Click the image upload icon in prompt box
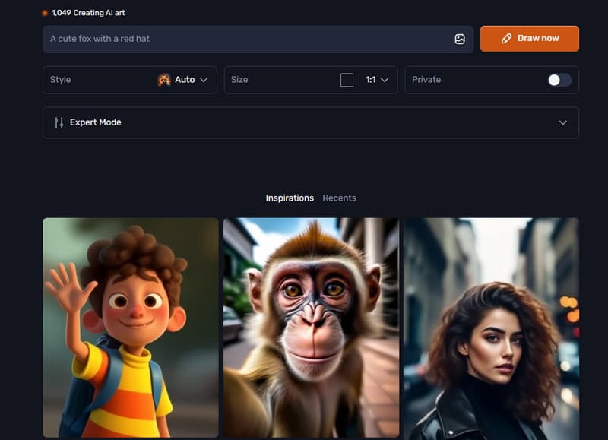 tap(460, 39)
